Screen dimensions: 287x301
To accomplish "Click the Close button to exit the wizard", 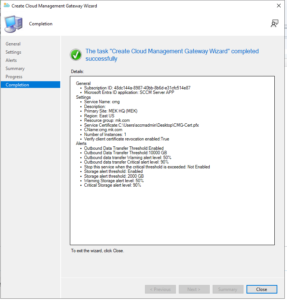I will [x=261, y=289].
